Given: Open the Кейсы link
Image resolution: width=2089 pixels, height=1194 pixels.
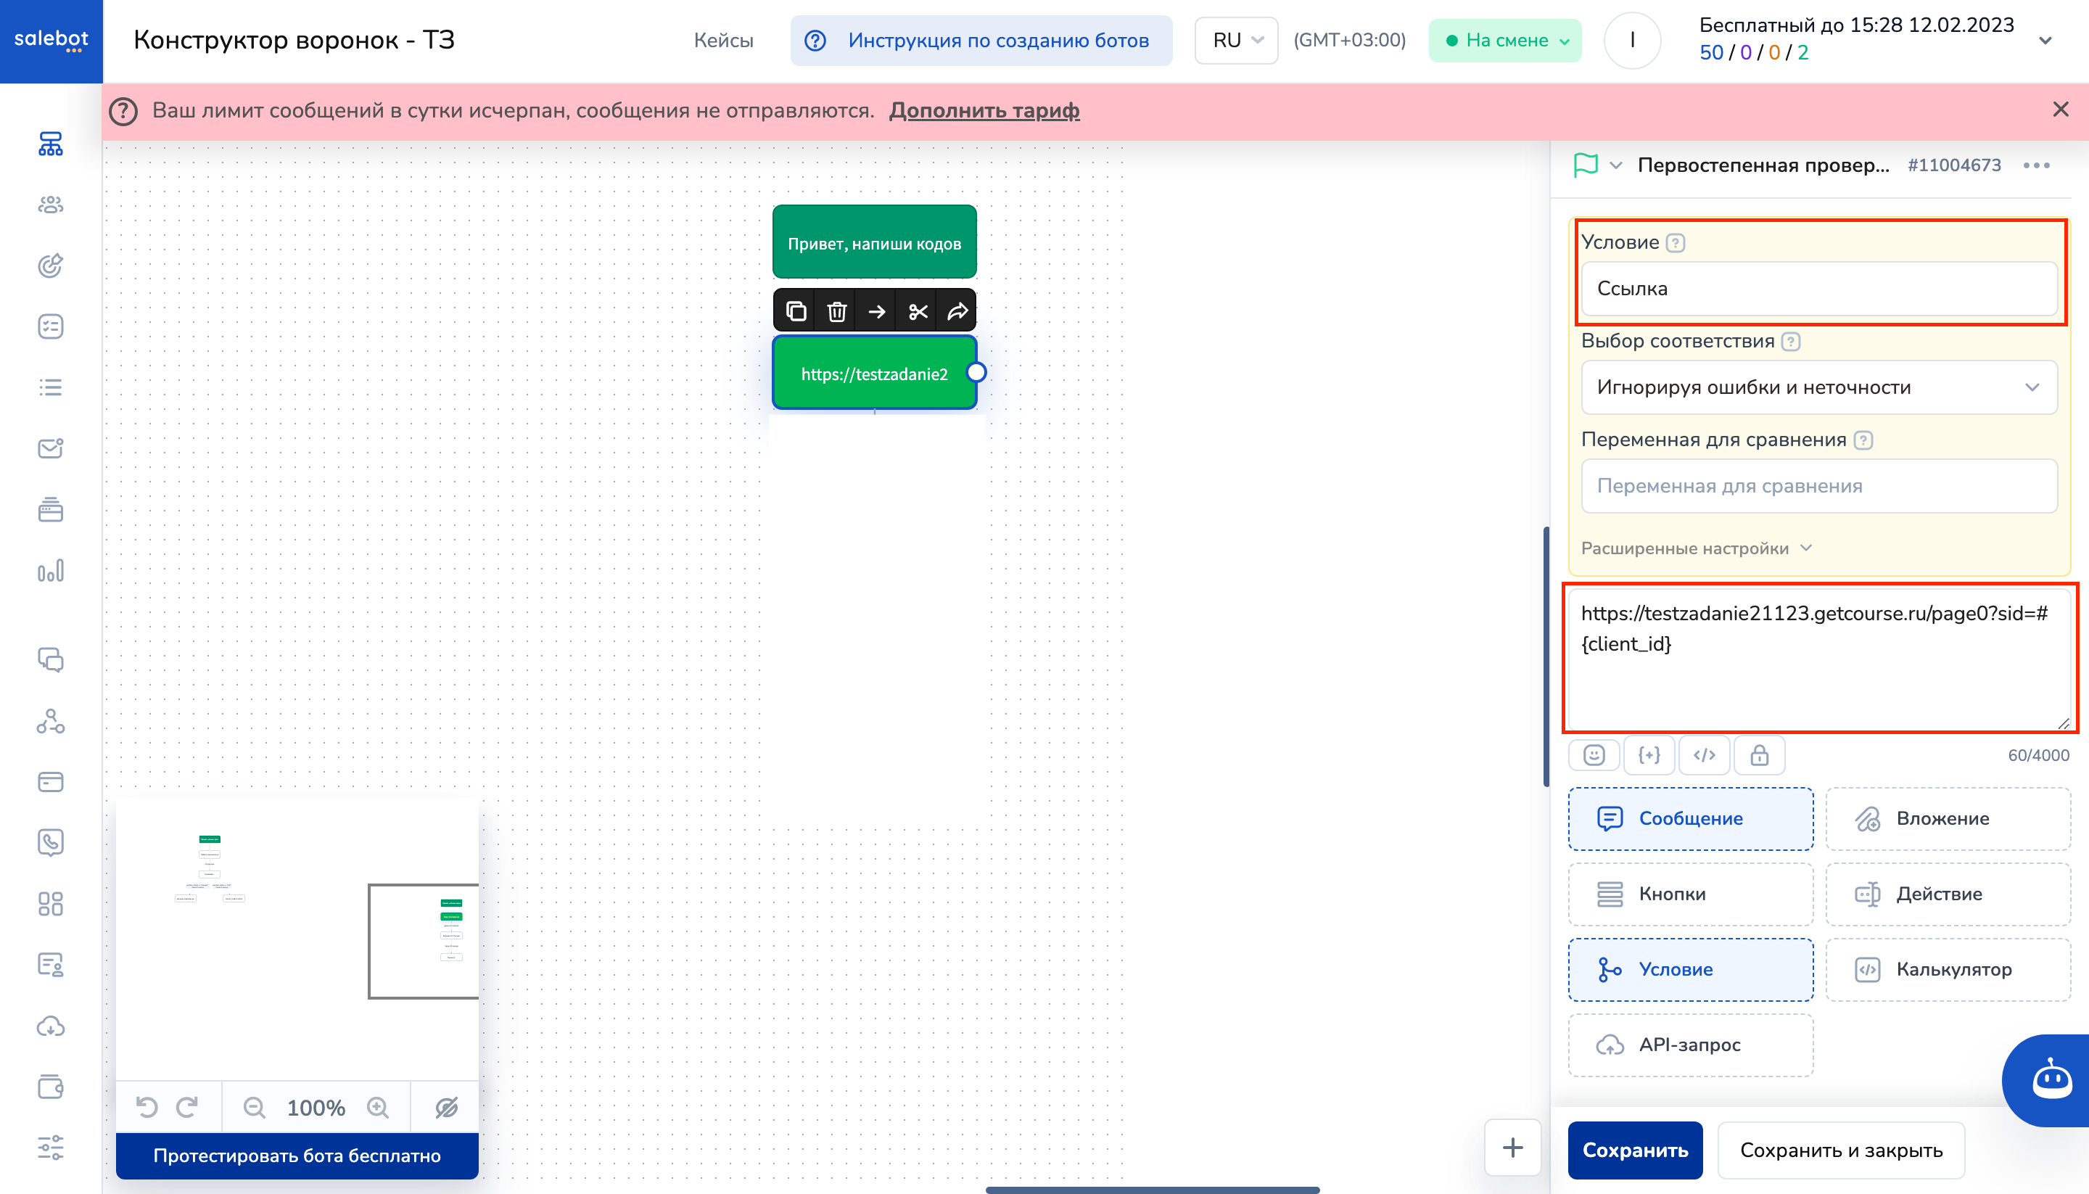Looking at the screenshot, I should click(x=723, y=40).
